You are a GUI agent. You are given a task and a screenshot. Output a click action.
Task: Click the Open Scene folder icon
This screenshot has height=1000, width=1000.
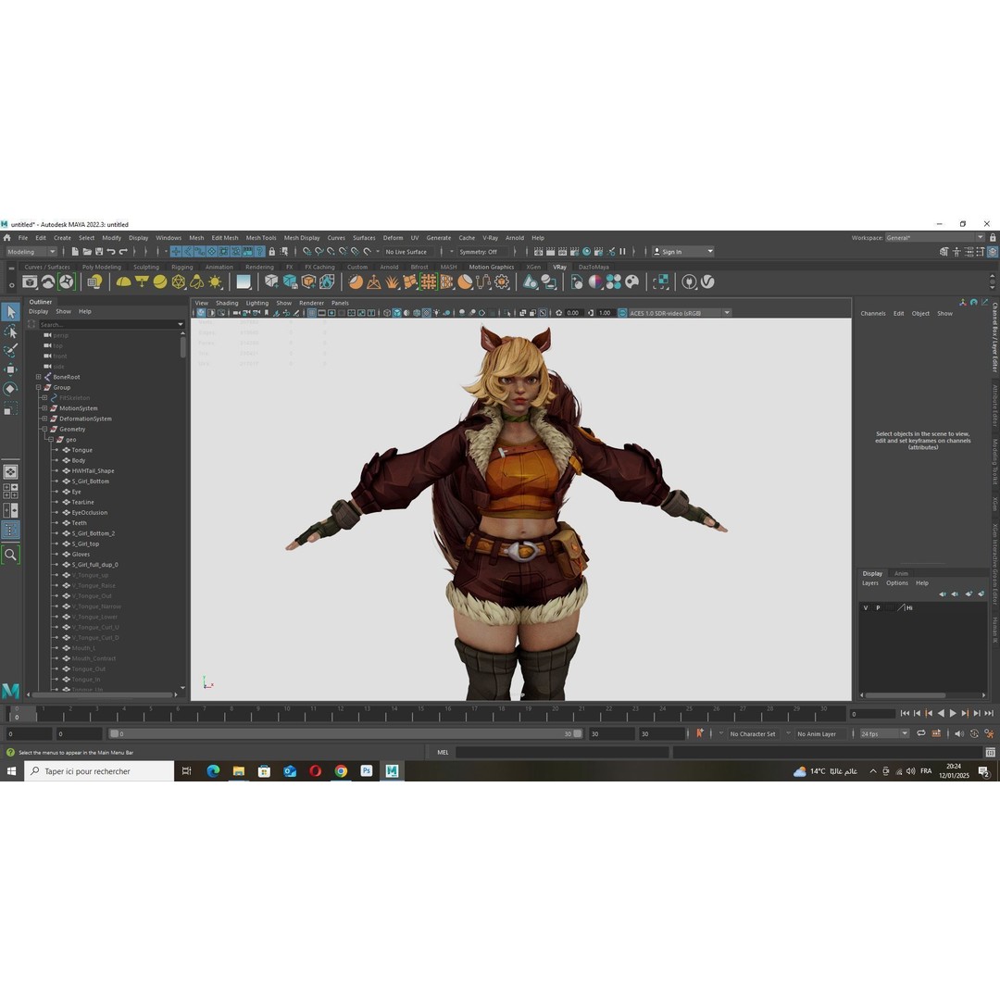[x=87, y=252]
